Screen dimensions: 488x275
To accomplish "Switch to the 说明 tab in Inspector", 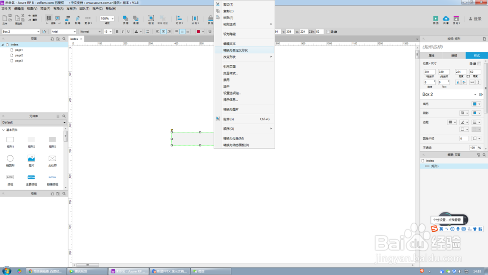I will click(454, 55).
